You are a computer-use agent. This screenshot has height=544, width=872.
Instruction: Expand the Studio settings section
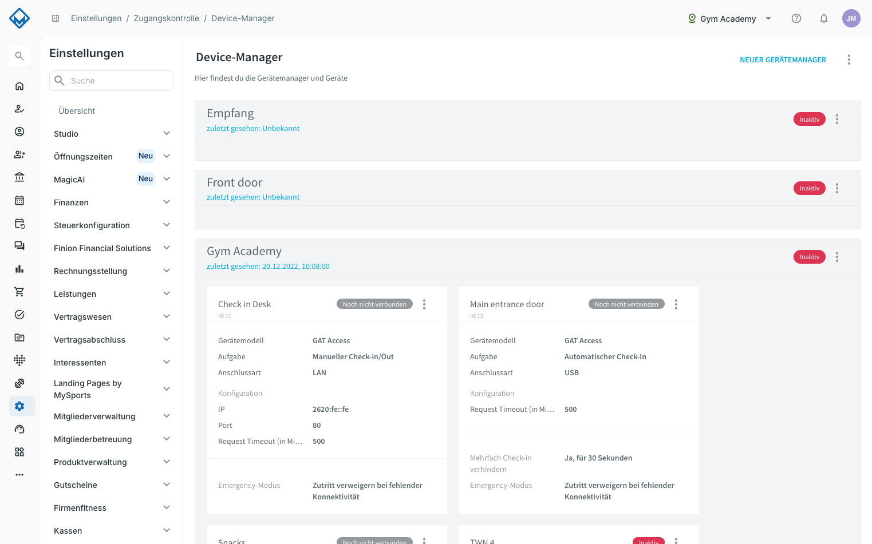pos(111,134)
